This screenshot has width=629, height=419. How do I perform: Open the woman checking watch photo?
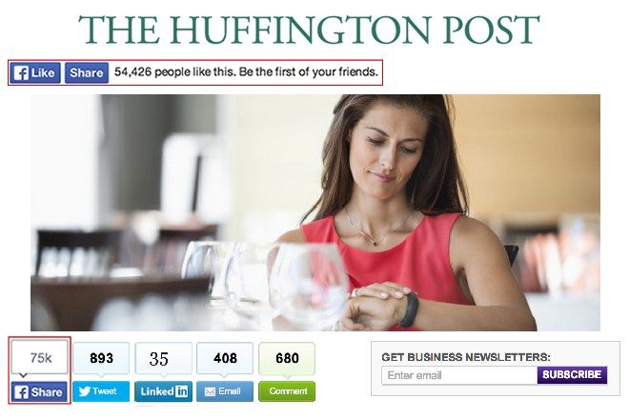[315, 212]
